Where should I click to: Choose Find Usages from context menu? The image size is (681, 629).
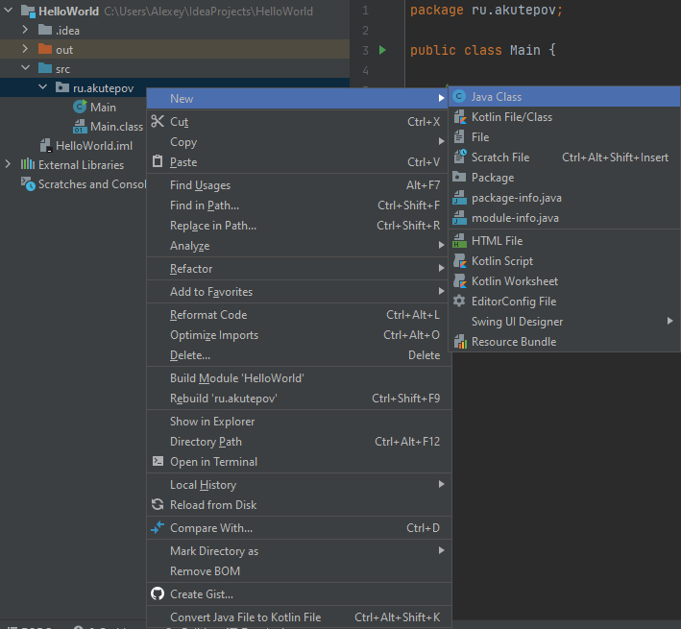click(300, 185)
